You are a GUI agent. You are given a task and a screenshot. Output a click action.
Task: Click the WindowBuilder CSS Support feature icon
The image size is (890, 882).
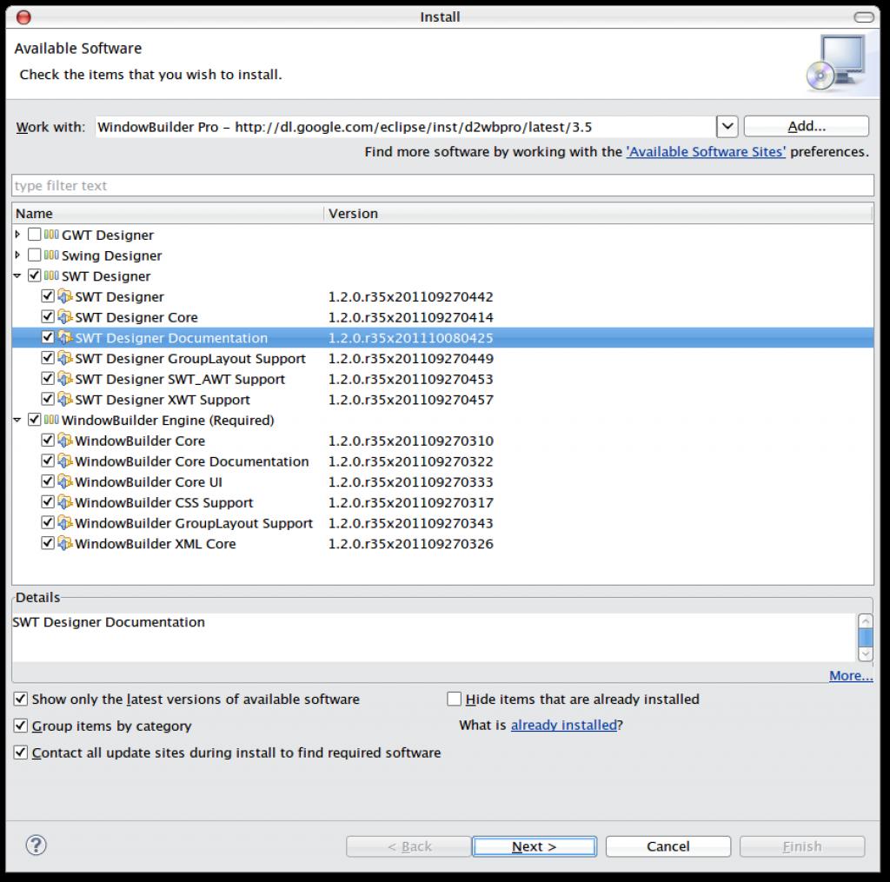coord(65,502)
